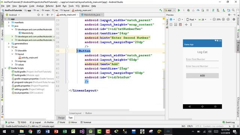
Task: Toggle the Captures tool window
Action: point(2,35)
